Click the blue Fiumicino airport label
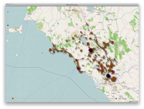 coord(97,83)
